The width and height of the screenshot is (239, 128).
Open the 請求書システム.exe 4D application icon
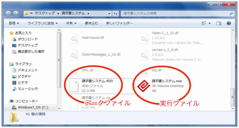[144, 86]
